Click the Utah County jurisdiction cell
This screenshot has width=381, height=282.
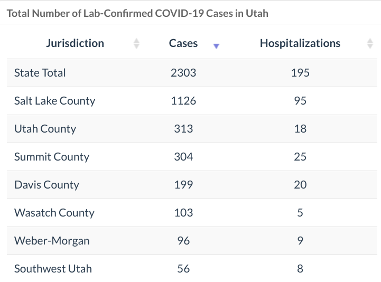pyautogui.click(x=45, y=129)
